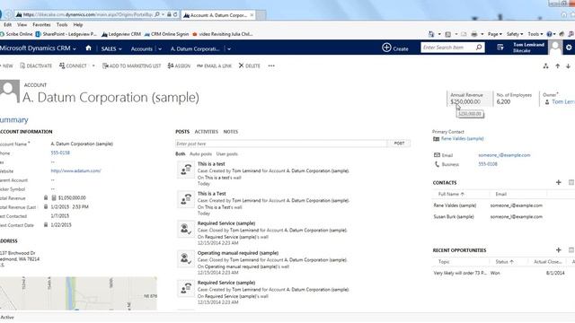Filter wall by User posts
The image size is (575, 323).
click(x=227, y=154)
